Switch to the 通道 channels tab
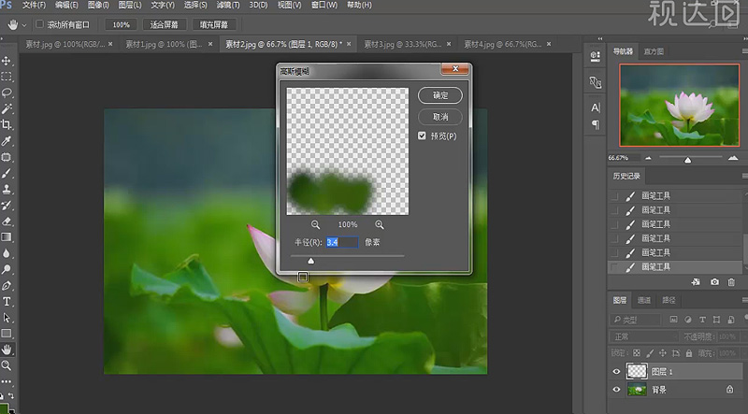Viewport: 748px width, 414px height. (644, 300)
